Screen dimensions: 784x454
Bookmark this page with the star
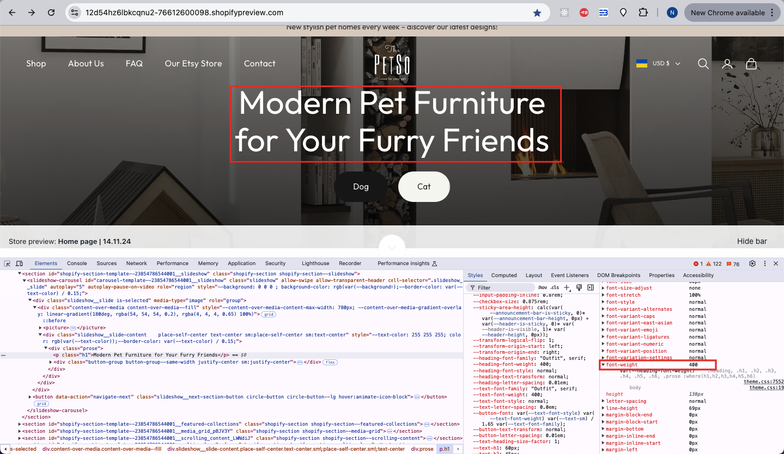[537, 13]
